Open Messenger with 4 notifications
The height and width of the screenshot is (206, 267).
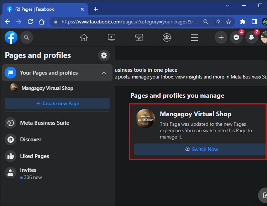[x=236, y=37]
